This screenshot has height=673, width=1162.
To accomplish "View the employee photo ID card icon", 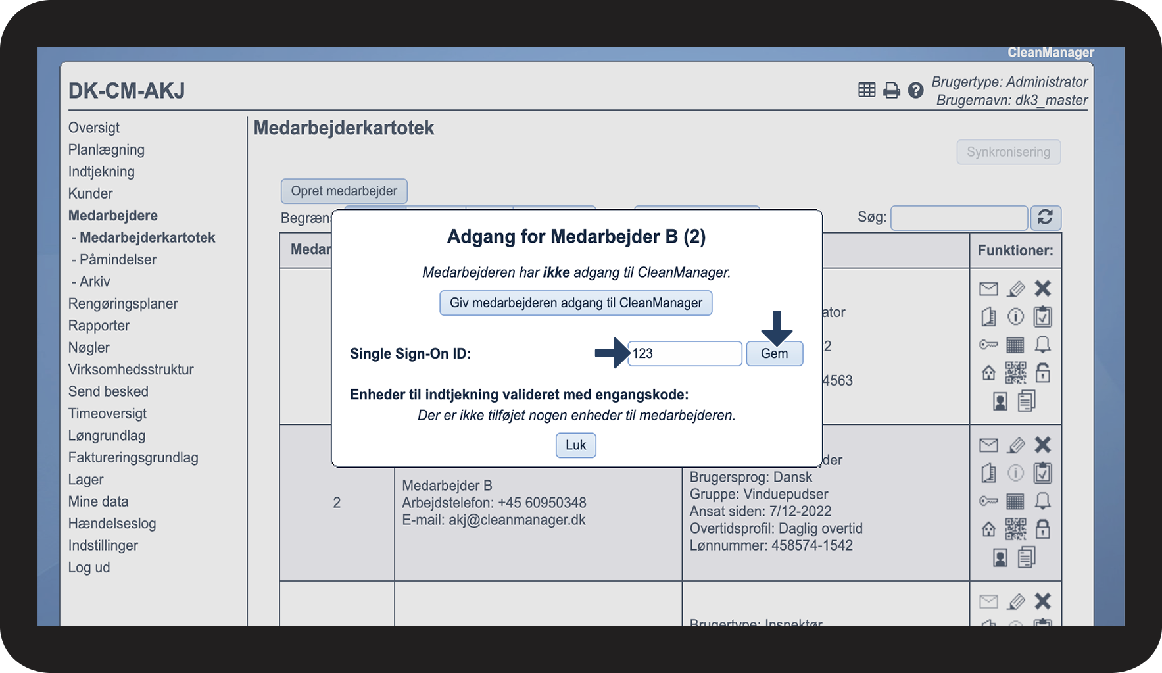I will point(1000,557).
